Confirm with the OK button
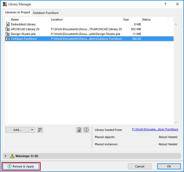This screenshot has height=172, width=184. 169,166
